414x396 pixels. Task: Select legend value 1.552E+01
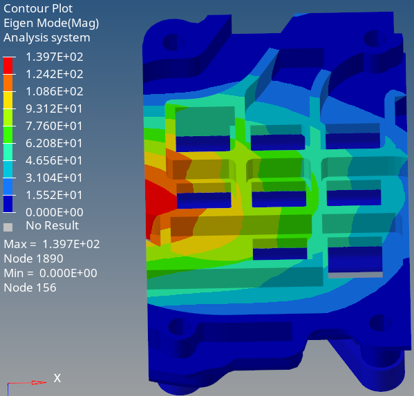tap(54, 195)
